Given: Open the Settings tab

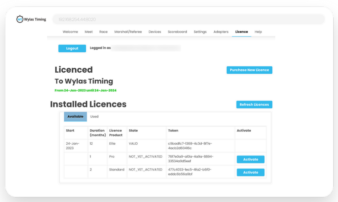Looking at the screenshot, I should click(x=200, y=32).
